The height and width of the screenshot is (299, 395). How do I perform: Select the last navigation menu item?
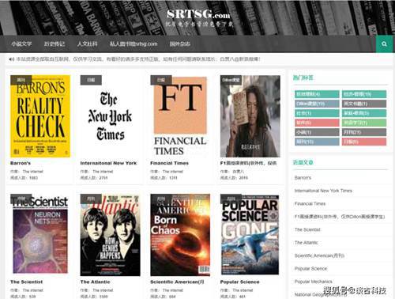tap(180, 44)
